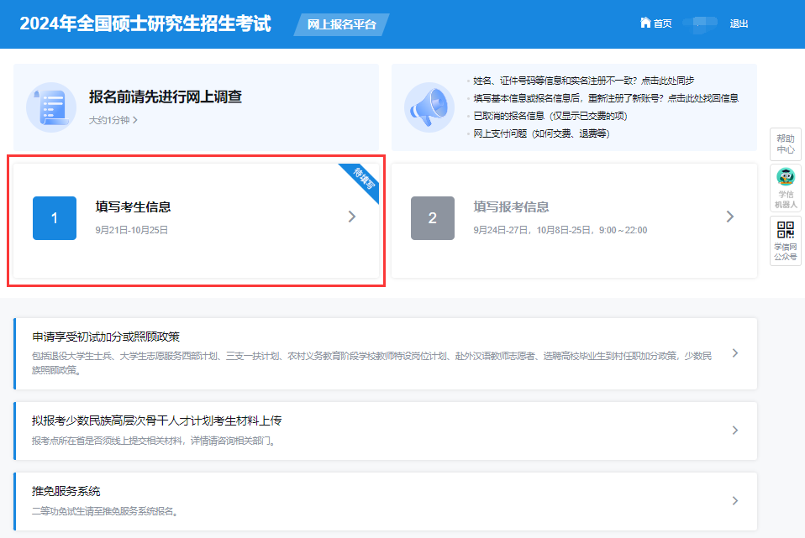
Task: Click the document scroll survey icon
Action: (x=51, y=107)
